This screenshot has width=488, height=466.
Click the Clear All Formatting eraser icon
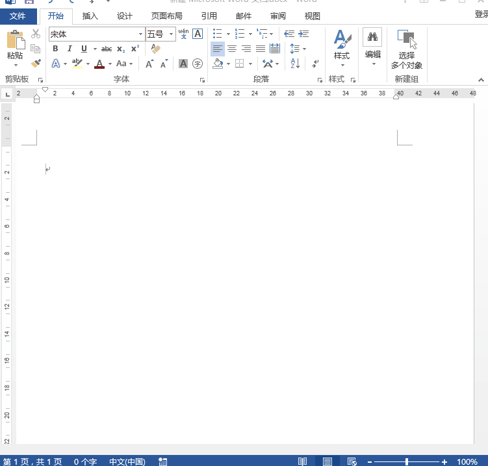[x=155, y=49]
